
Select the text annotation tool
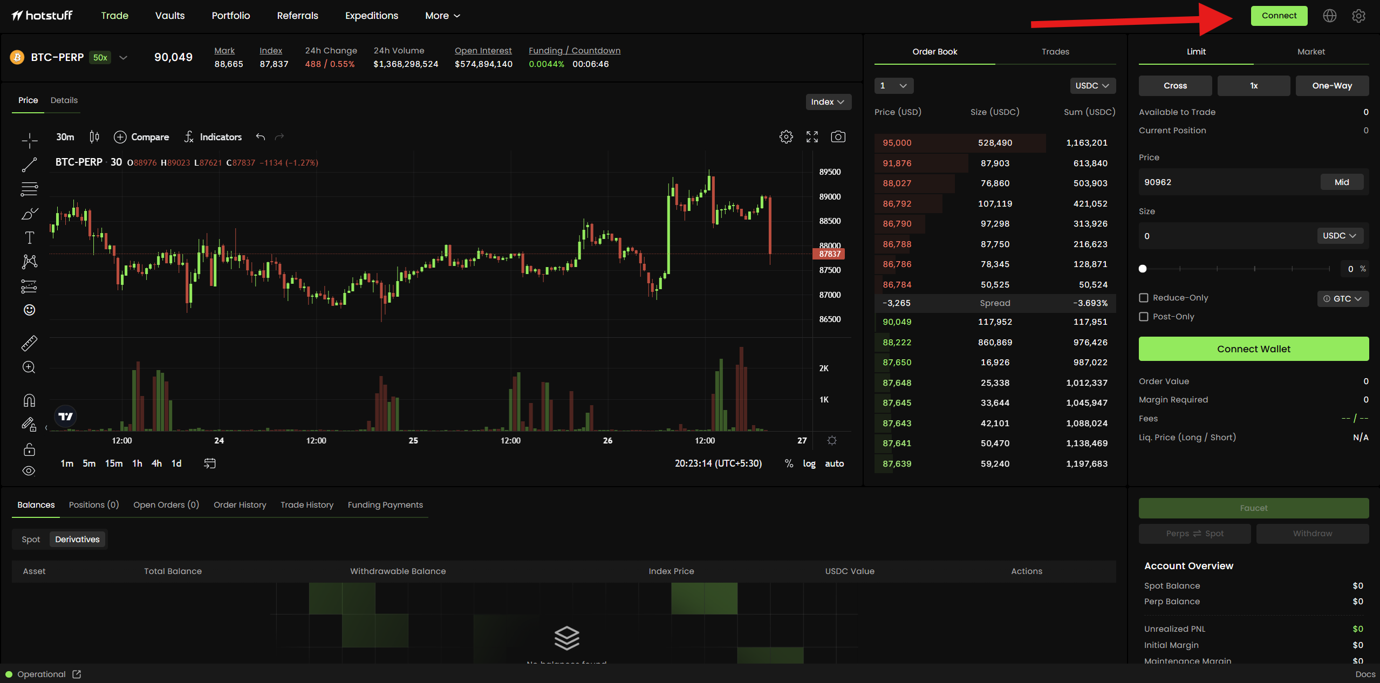29,237
